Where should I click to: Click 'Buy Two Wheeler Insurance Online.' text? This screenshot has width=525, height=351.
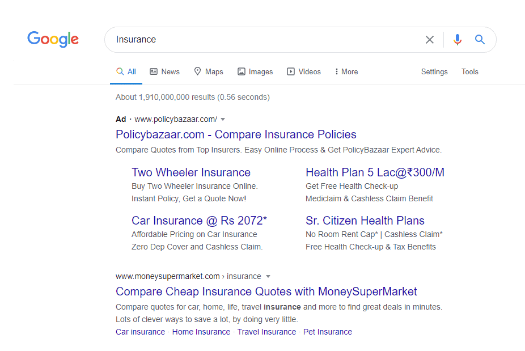[194, 186]
